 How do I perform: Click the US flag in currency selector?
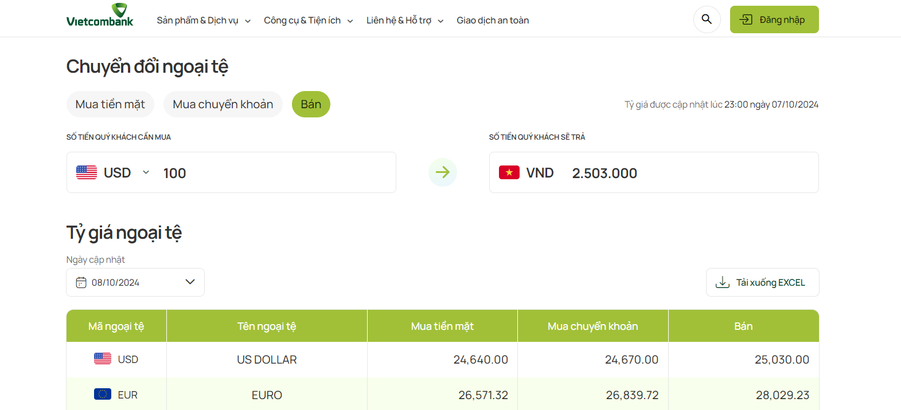pyautogui.click(x=87, y=172)
